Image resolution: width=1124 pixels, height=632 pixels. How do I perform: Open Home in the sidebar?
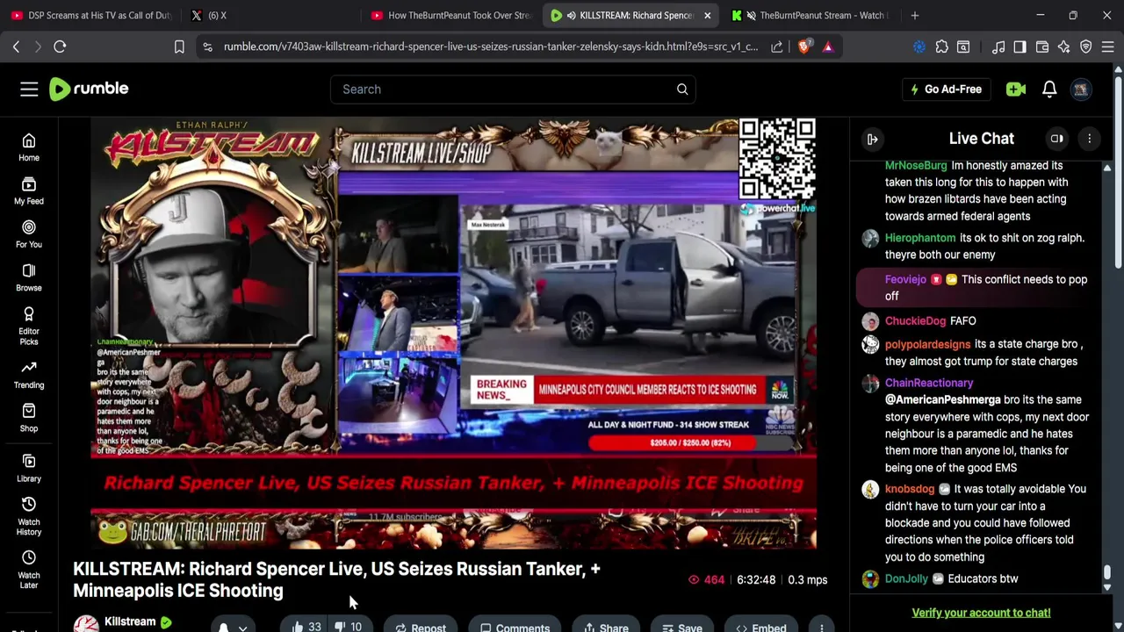pyautogui.click(x=29, y=147)
